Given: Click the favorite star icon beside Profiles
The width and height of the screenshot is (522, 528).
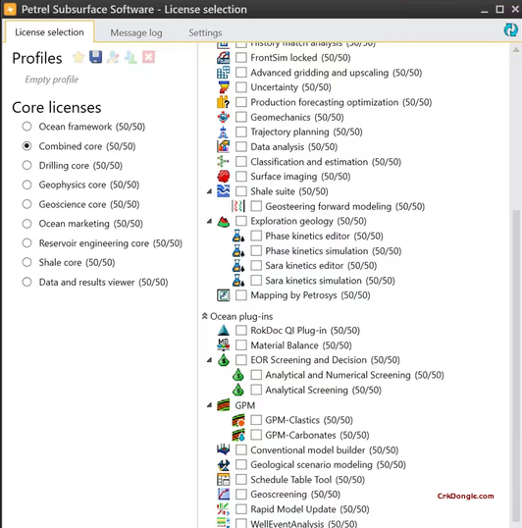Looking at the screenshot, I should 78,57.
